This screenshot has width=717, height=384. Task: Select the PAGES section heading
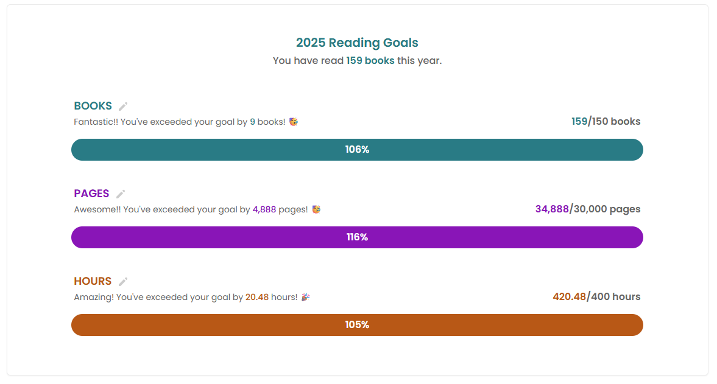tap(91, 194)
